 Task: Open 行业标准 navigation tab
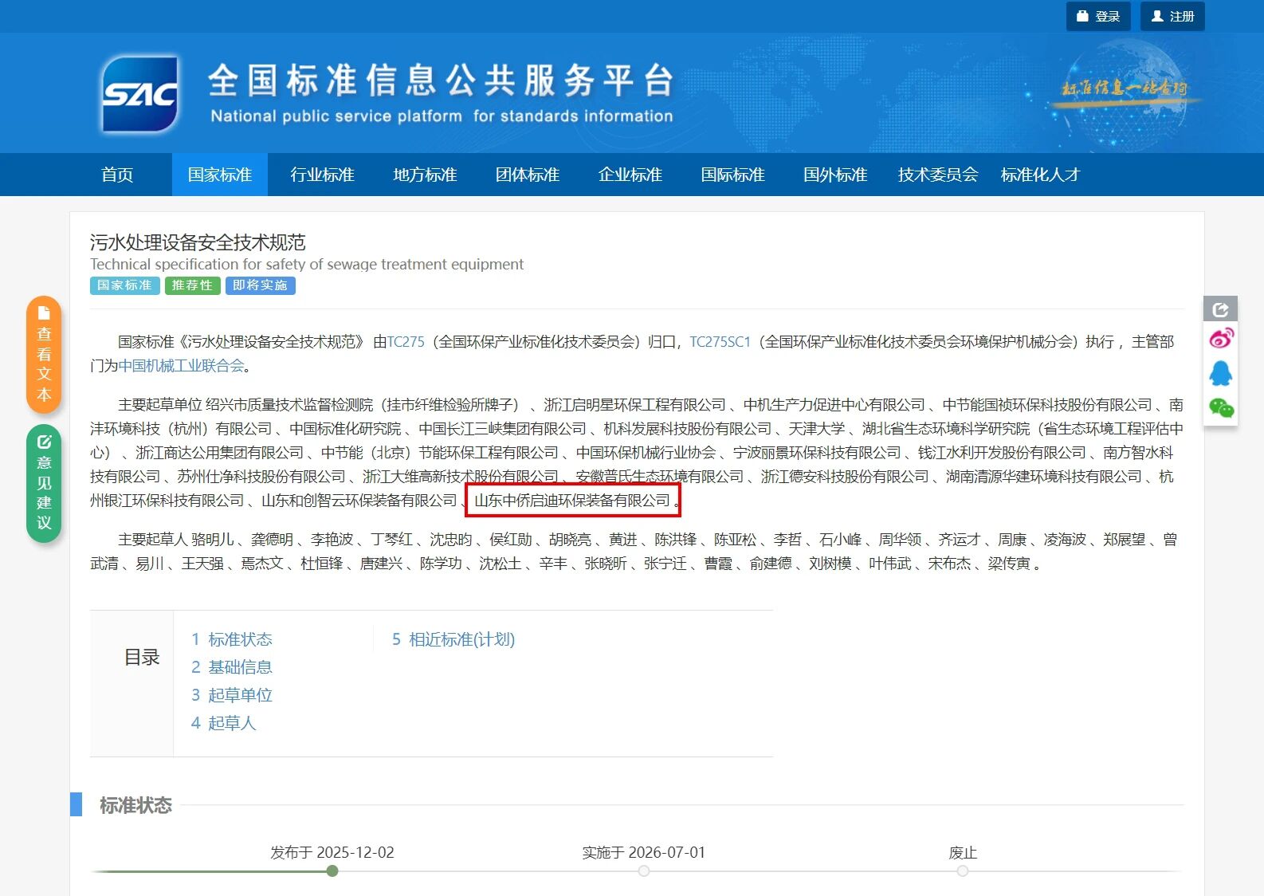pyautogui.click(x=322, y=175)
